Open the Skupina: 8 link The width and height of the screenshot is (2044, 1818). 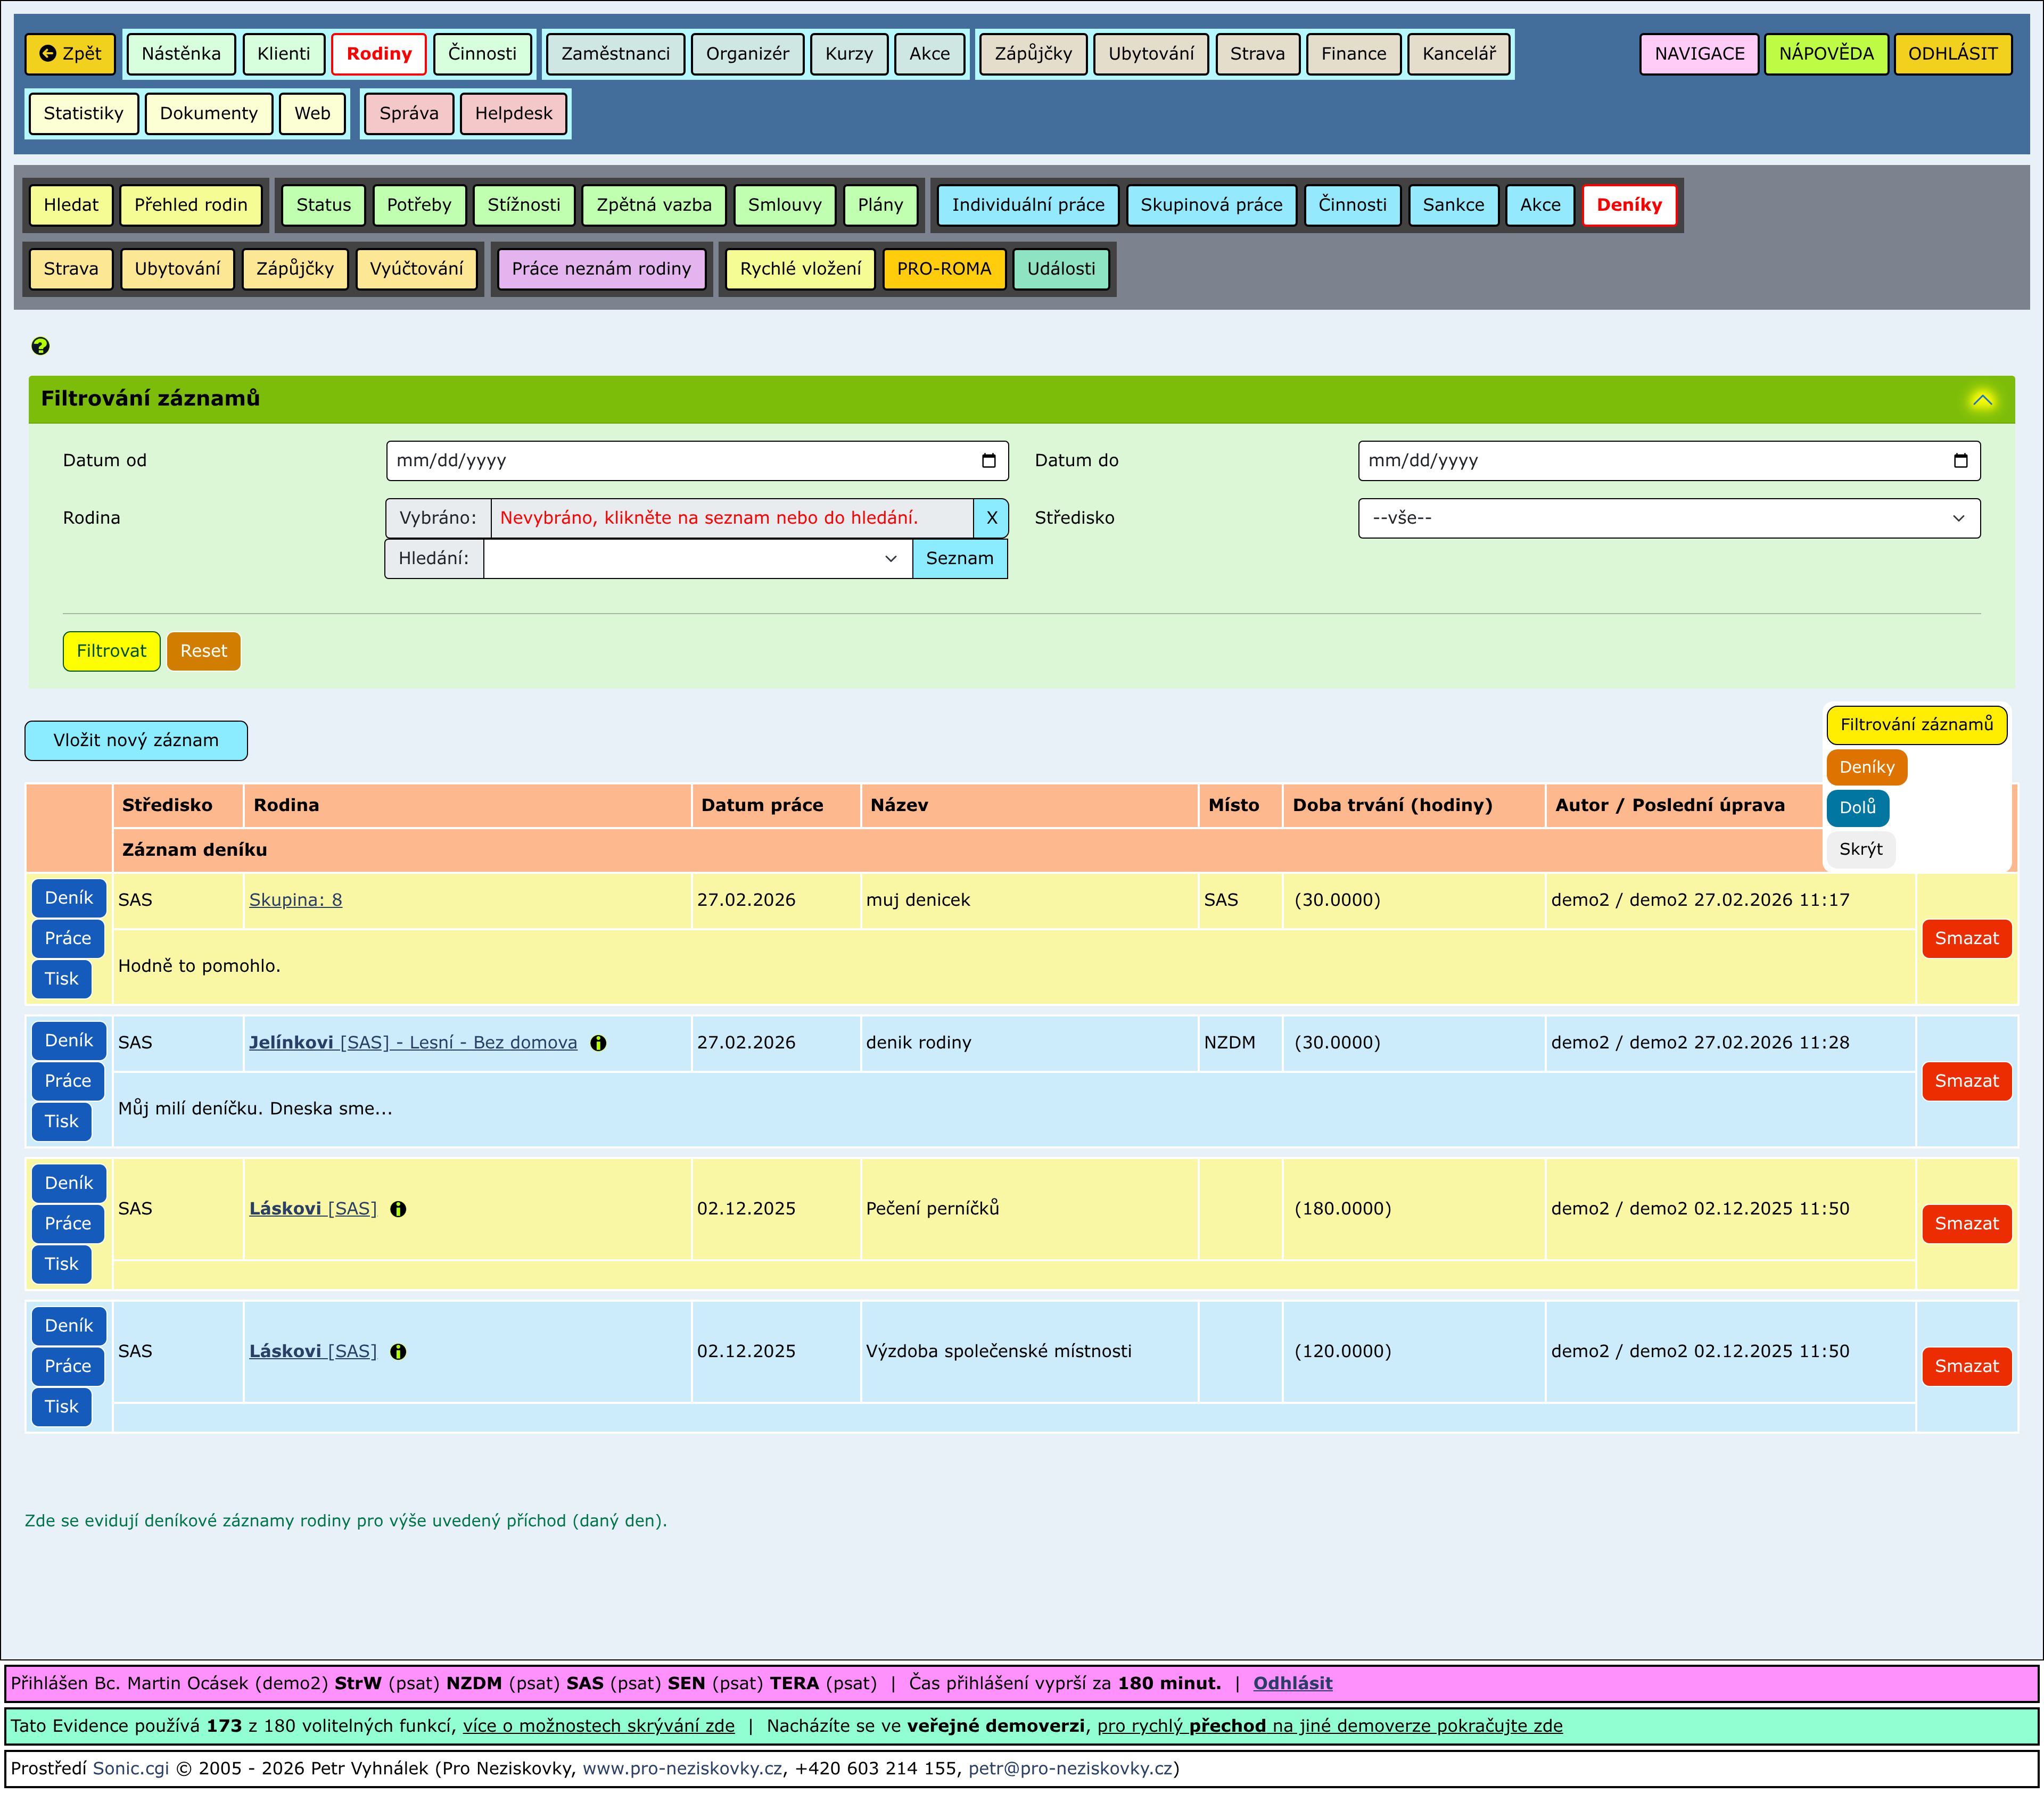pos(295,900)
